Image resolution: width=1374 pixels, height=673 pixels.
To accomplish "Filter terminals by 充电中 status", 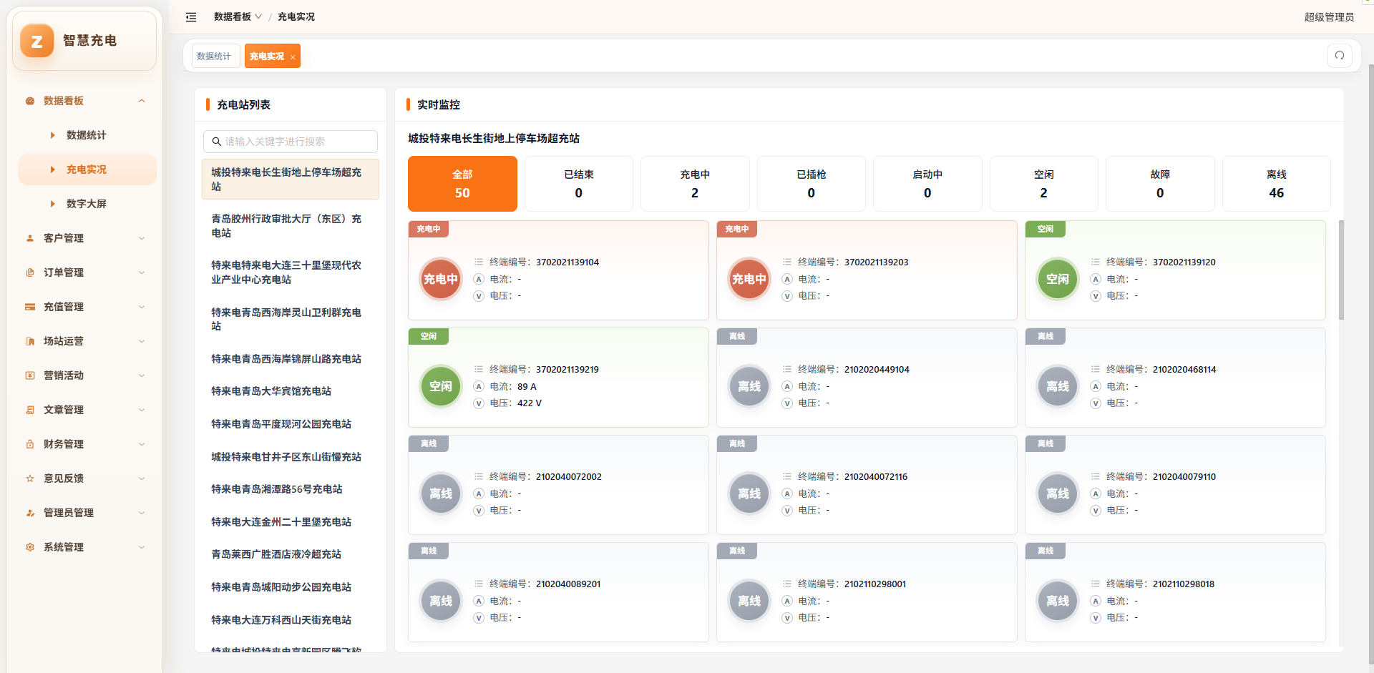I will tap(695, 184).
